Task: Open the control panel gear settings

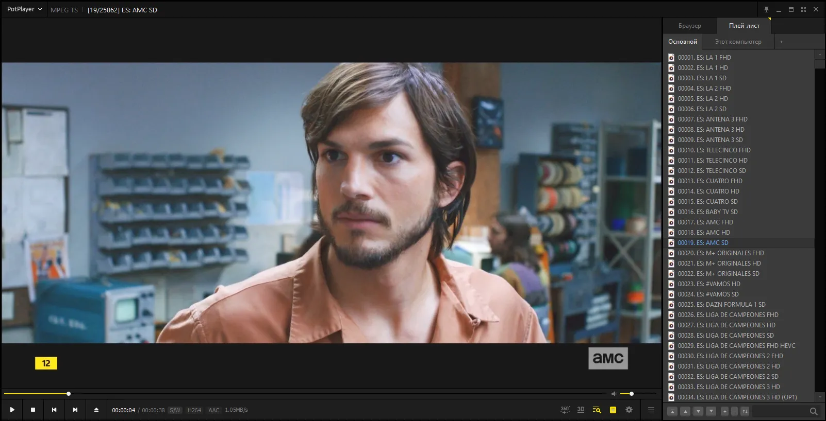Action: coord(629,410)
